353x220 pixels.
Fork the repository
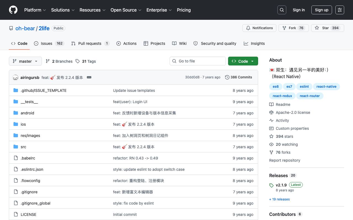[293, 28]
